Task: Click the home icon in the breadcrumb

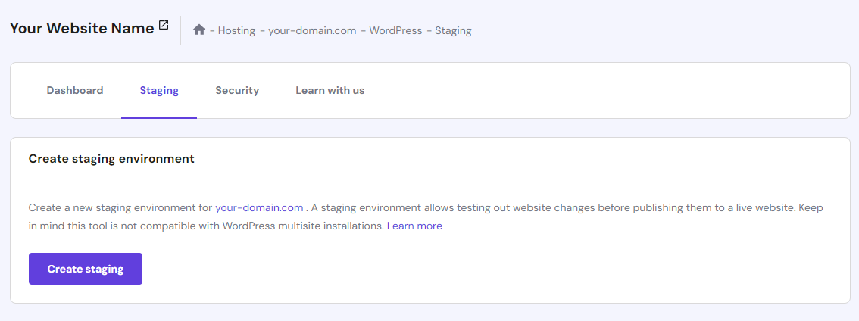Action: (x=199, y=30)
